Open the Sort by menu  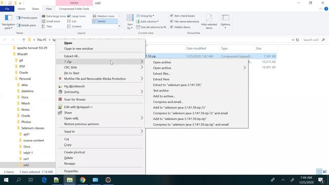coord(130,22)
